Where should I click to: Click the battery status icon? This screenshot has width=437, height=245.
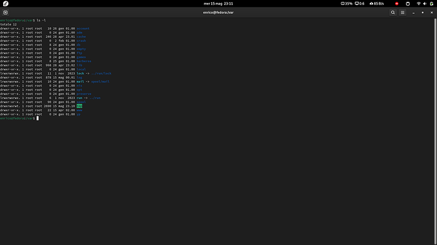tap(431, 4)
